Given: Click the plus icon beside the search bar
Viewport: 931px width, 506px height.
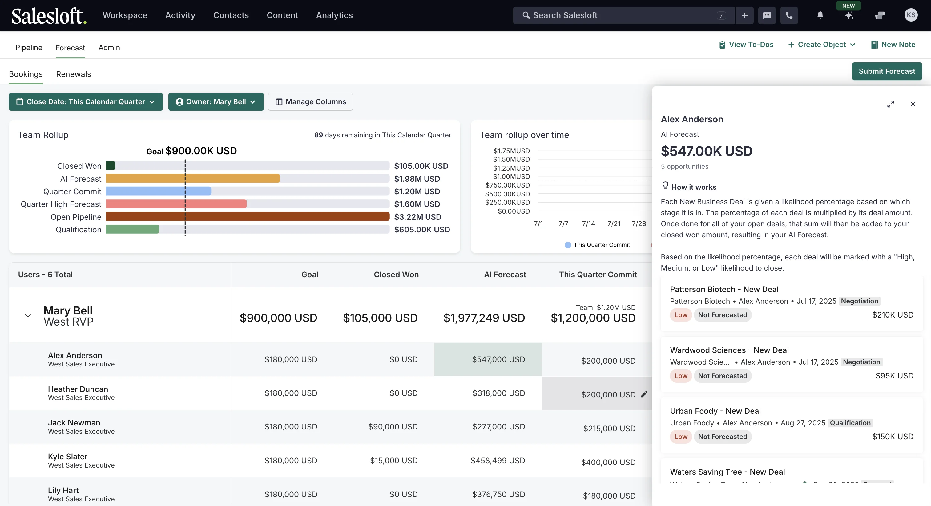Looking at the screenshot, I should (x=744, y=15).
